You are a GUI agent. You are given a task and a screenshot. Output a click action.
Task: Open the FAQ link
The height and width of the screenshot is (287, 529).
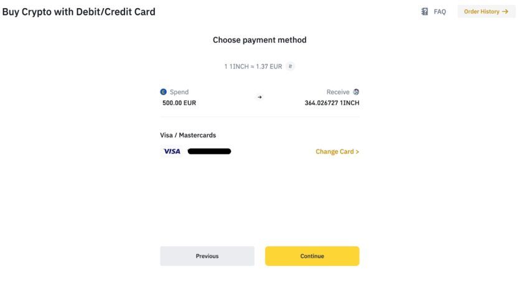pos(439,11)
